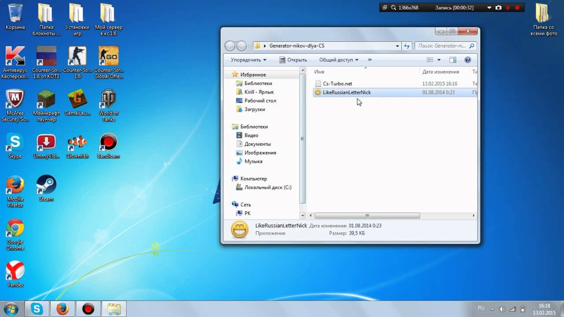The image size is (564, 317).
Task: Launch Counter-Strike 1.6 от КОТЗ shortcut
Action: click(46, 62)
